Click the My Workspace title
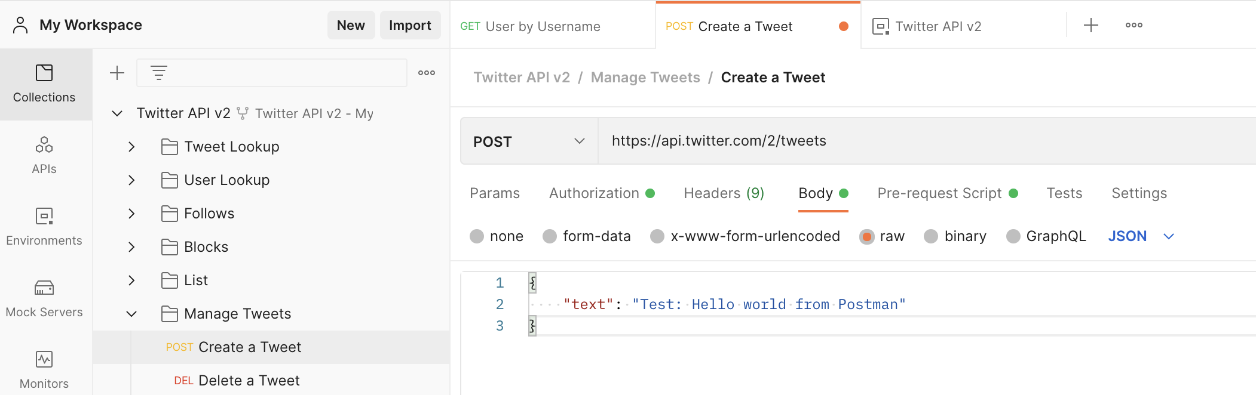This screenshot has height=395, width=1256. 91,25
